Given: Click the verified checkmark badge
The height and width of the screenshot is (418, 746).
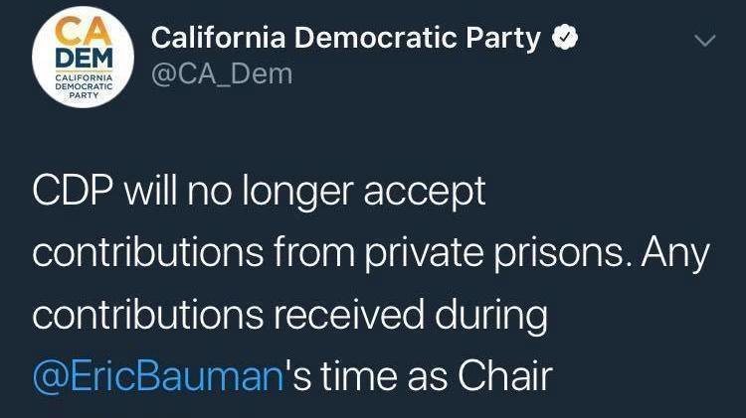Looking at the screenshot, I should pyautogui.click(x=566, y=39).
